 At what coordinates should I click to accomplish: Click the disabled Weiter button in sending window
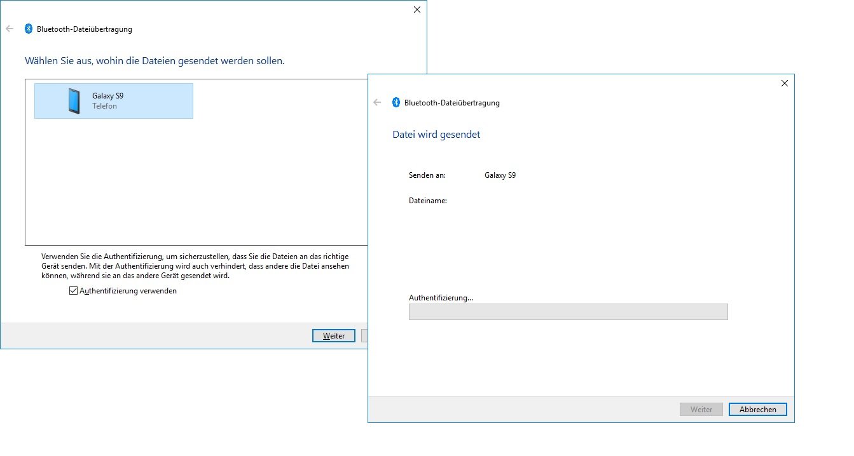701,410
